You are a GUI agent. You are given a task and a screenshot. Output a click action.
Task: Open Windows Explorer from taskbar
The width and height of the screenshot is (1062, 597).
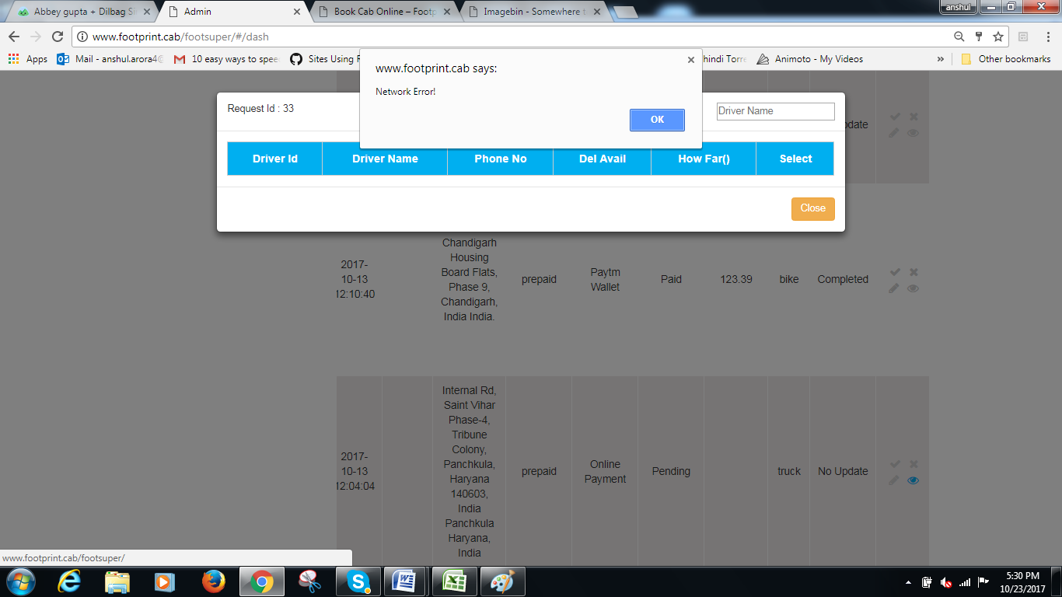(x=117, y=581)
